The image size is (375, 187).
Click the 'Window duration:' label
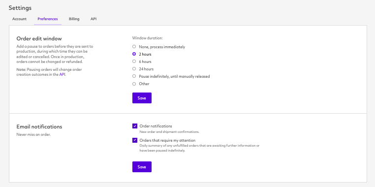pos(148,38)
